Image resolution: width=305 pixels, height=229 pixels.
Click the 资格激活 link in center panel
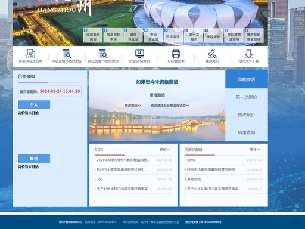coord(157,95)
